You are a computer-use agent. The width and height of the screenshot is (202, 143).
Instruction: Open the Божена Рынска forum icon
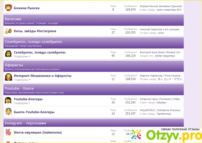tap(8, 7)
